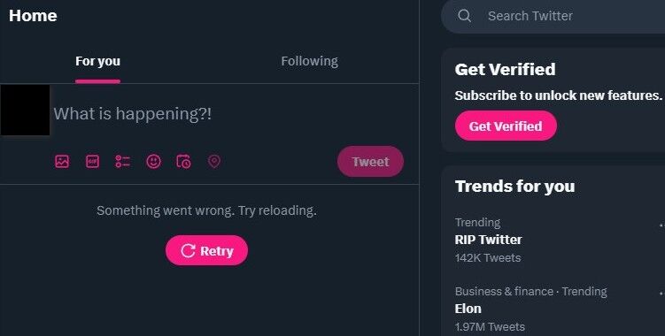Click the circular arrow on Retry button
Screen dimensions: 665x336
[188, 251]
